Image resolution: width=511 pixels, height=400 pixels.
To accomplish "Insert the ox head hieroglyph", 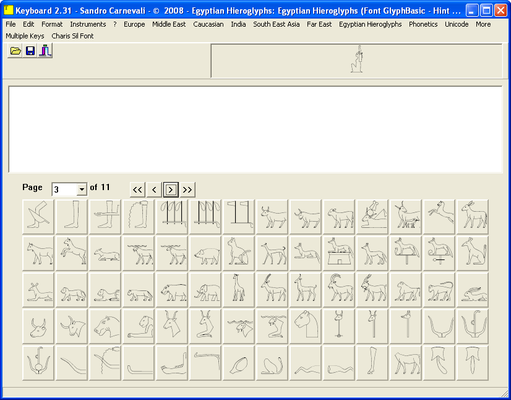I will tap(38, 326).
